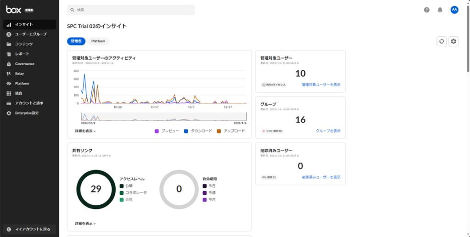The width and height of the screenshot is (470, 237).
Task: Expand 詳細を表示 under the activity chart
Action: click(x=85, y=131)
